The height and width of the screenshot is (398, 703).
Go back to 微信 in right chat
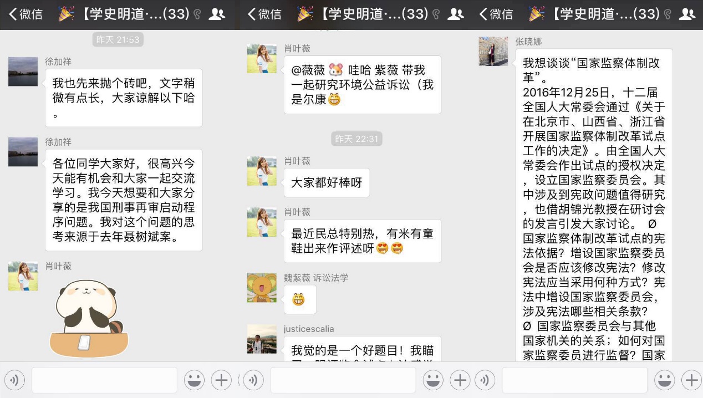coord(496,14)
